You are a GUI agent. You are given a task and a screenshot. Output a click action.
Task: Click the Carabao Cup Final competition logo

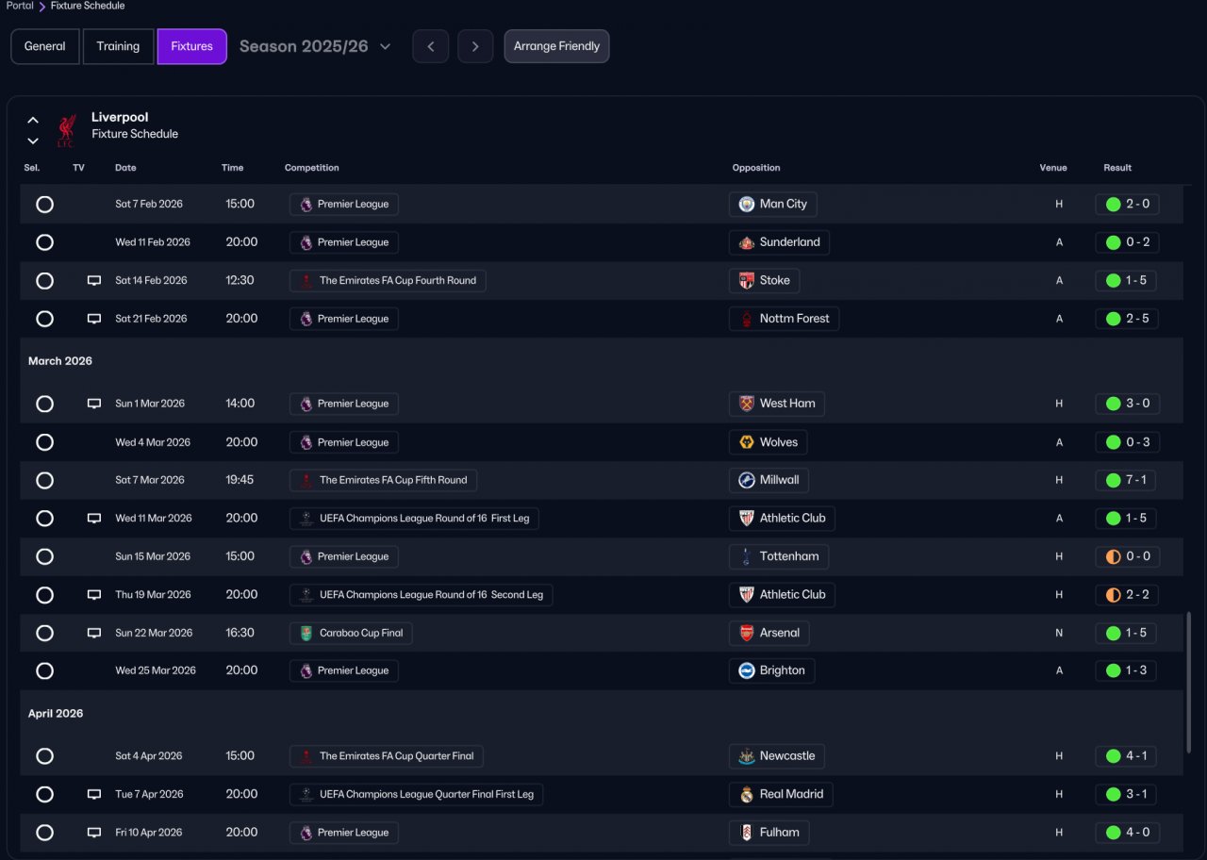tap(306, 633)
